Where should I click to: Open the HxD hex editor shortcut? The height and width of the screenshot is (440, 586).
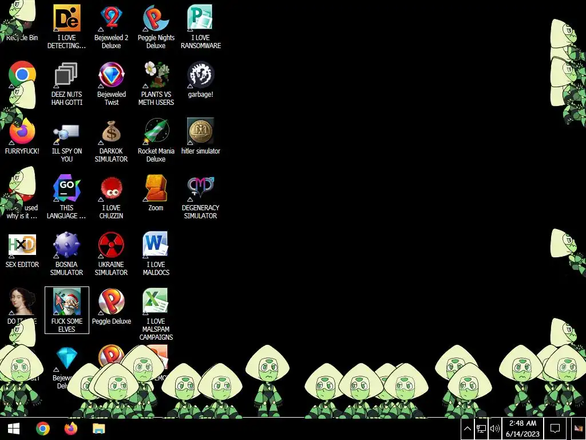coord(22,244)
